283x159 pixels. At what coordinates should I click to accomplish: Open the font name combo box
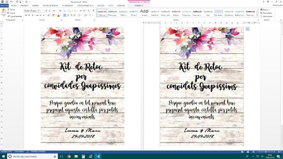click(31, 11)
